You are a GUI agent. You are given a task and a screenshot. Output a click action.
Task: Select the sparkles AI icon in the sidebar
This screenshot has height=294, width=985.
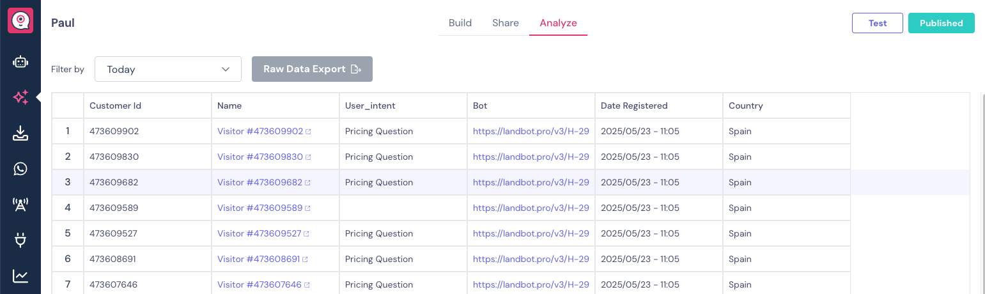[x=20, y=97]
